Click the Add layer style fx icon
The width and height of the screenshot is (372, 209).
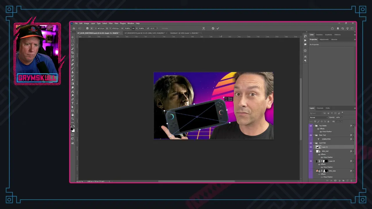[x=331, y=181]
